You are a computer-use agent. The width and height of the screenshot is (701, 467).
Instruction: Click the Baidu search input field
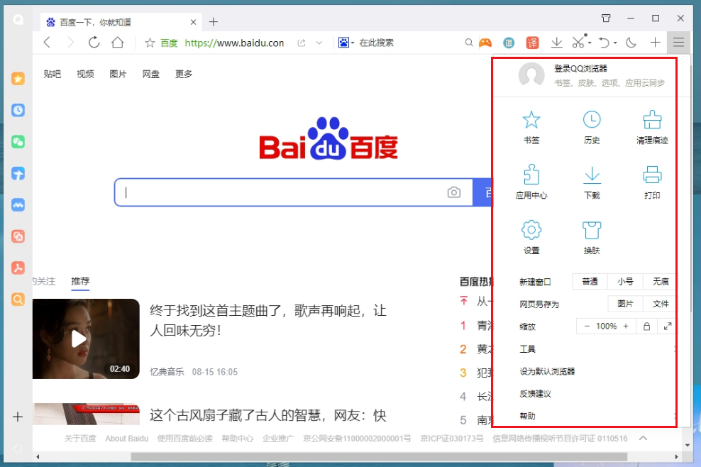pyautogui.click(x=294, y=192)
